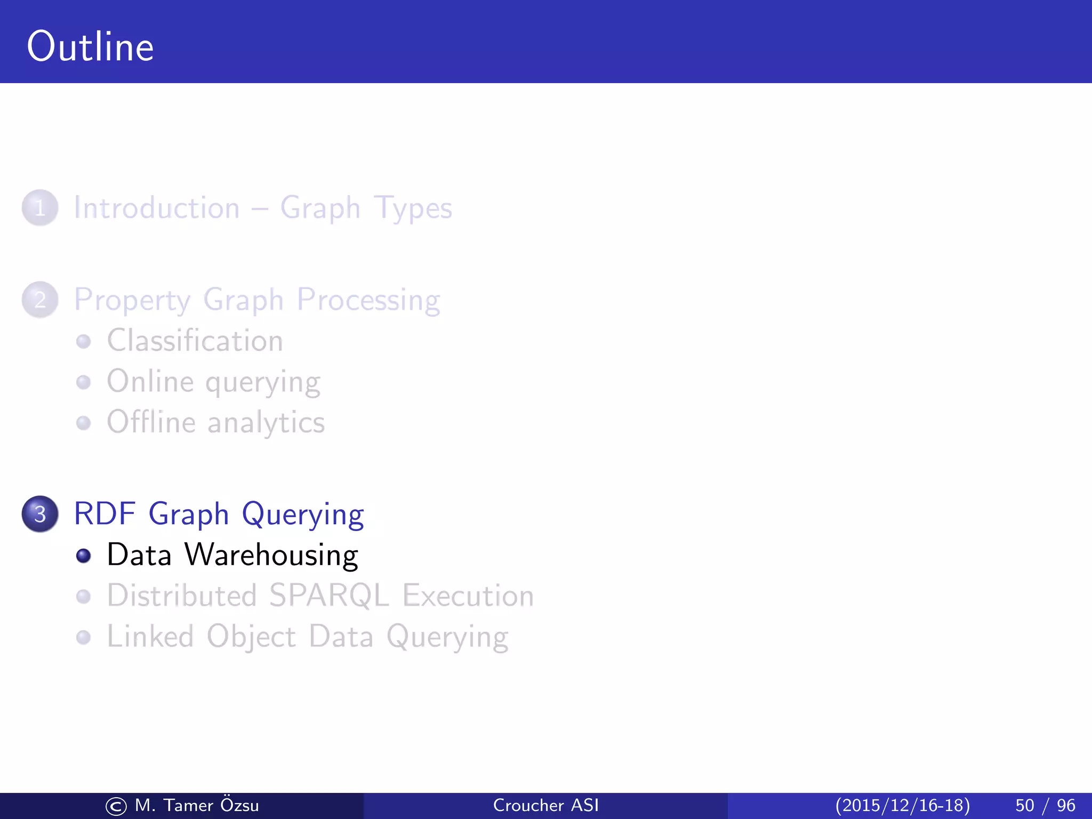Image resolution: width=1092 pixels, height=819 pixels.
Task: Open RDF Graph Querying section heading
Action: pos(219,515)
